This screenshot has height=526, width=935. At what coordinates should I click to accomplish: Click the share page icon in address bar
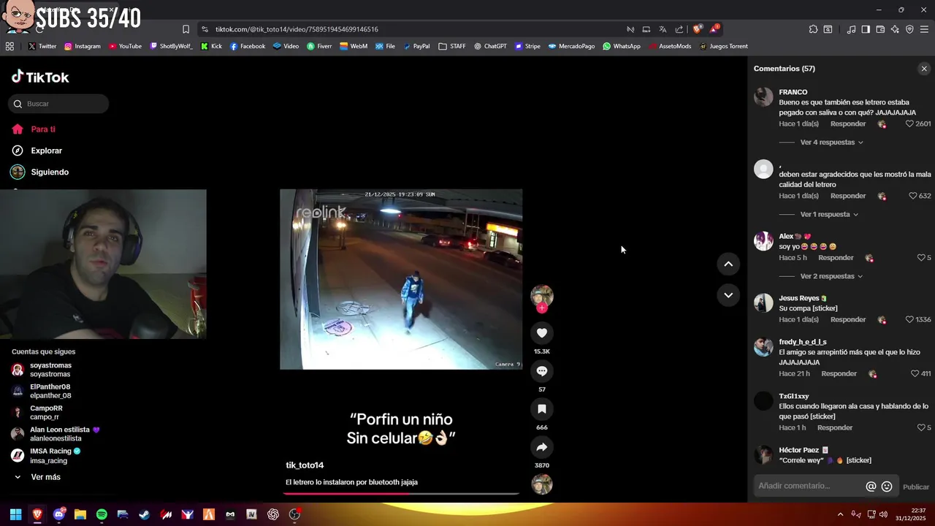point(679,29)
